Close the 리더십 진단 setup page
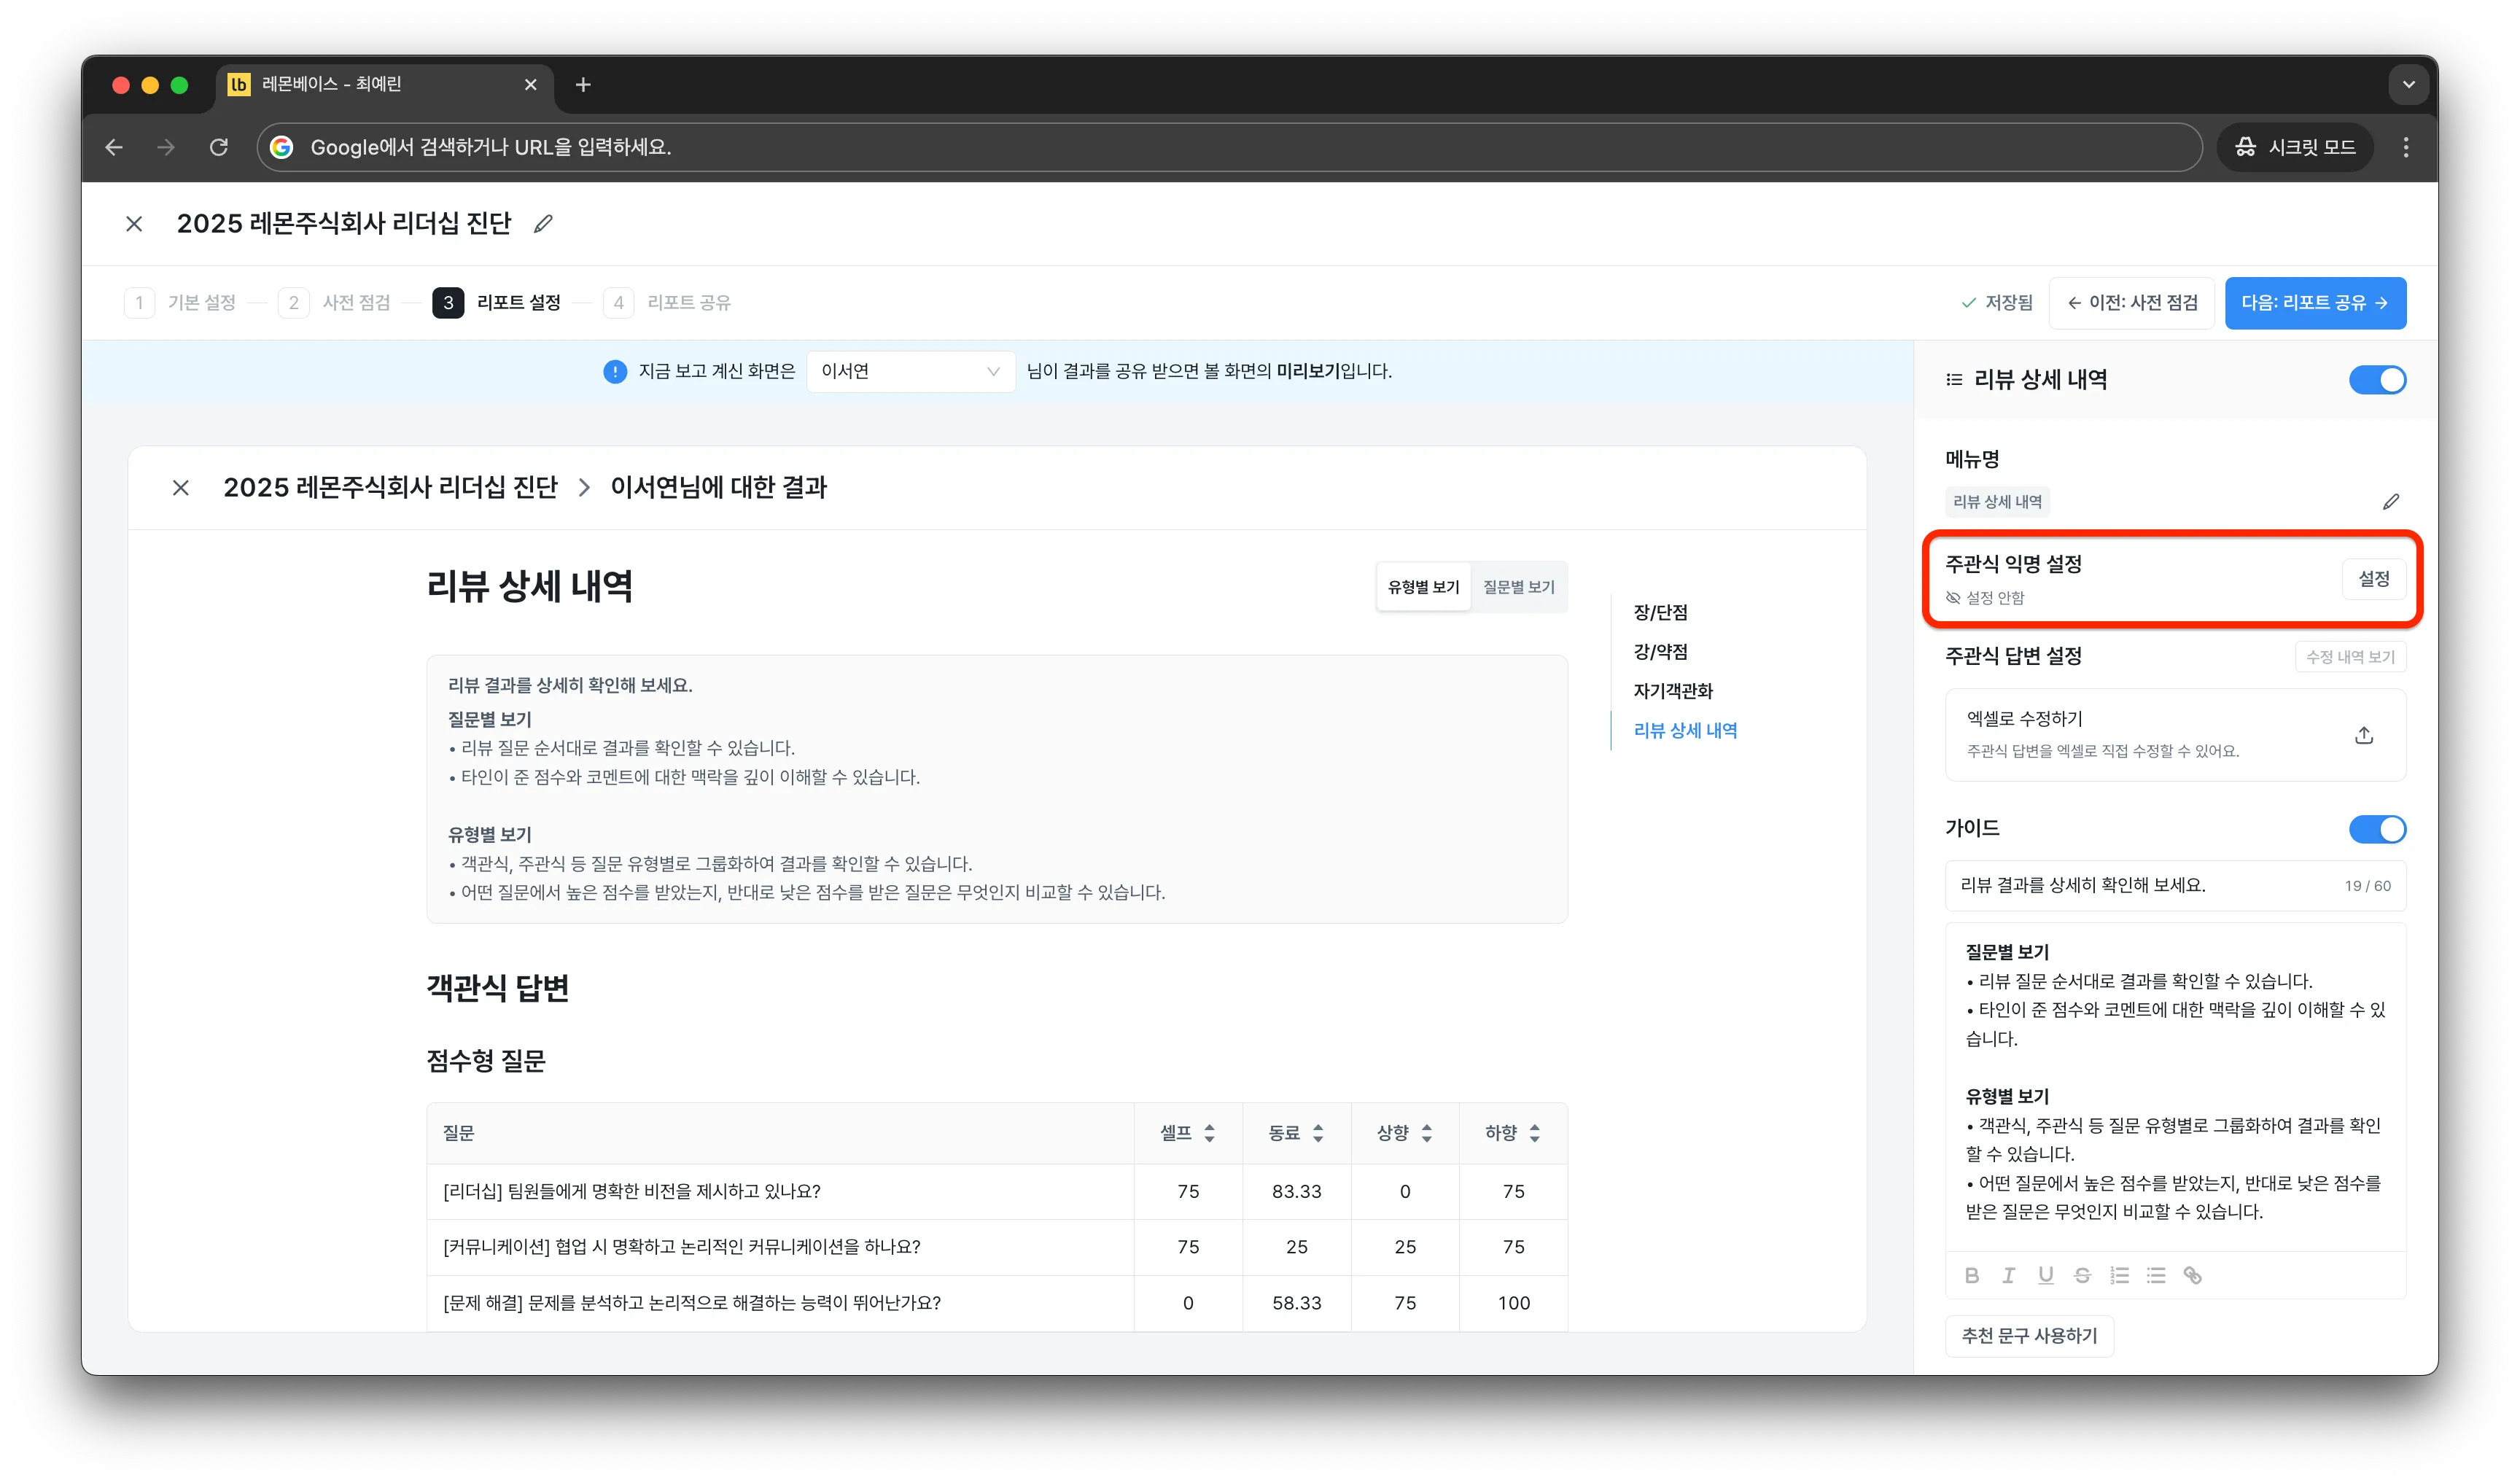Screen dimensions: 2520x1483 134,224
